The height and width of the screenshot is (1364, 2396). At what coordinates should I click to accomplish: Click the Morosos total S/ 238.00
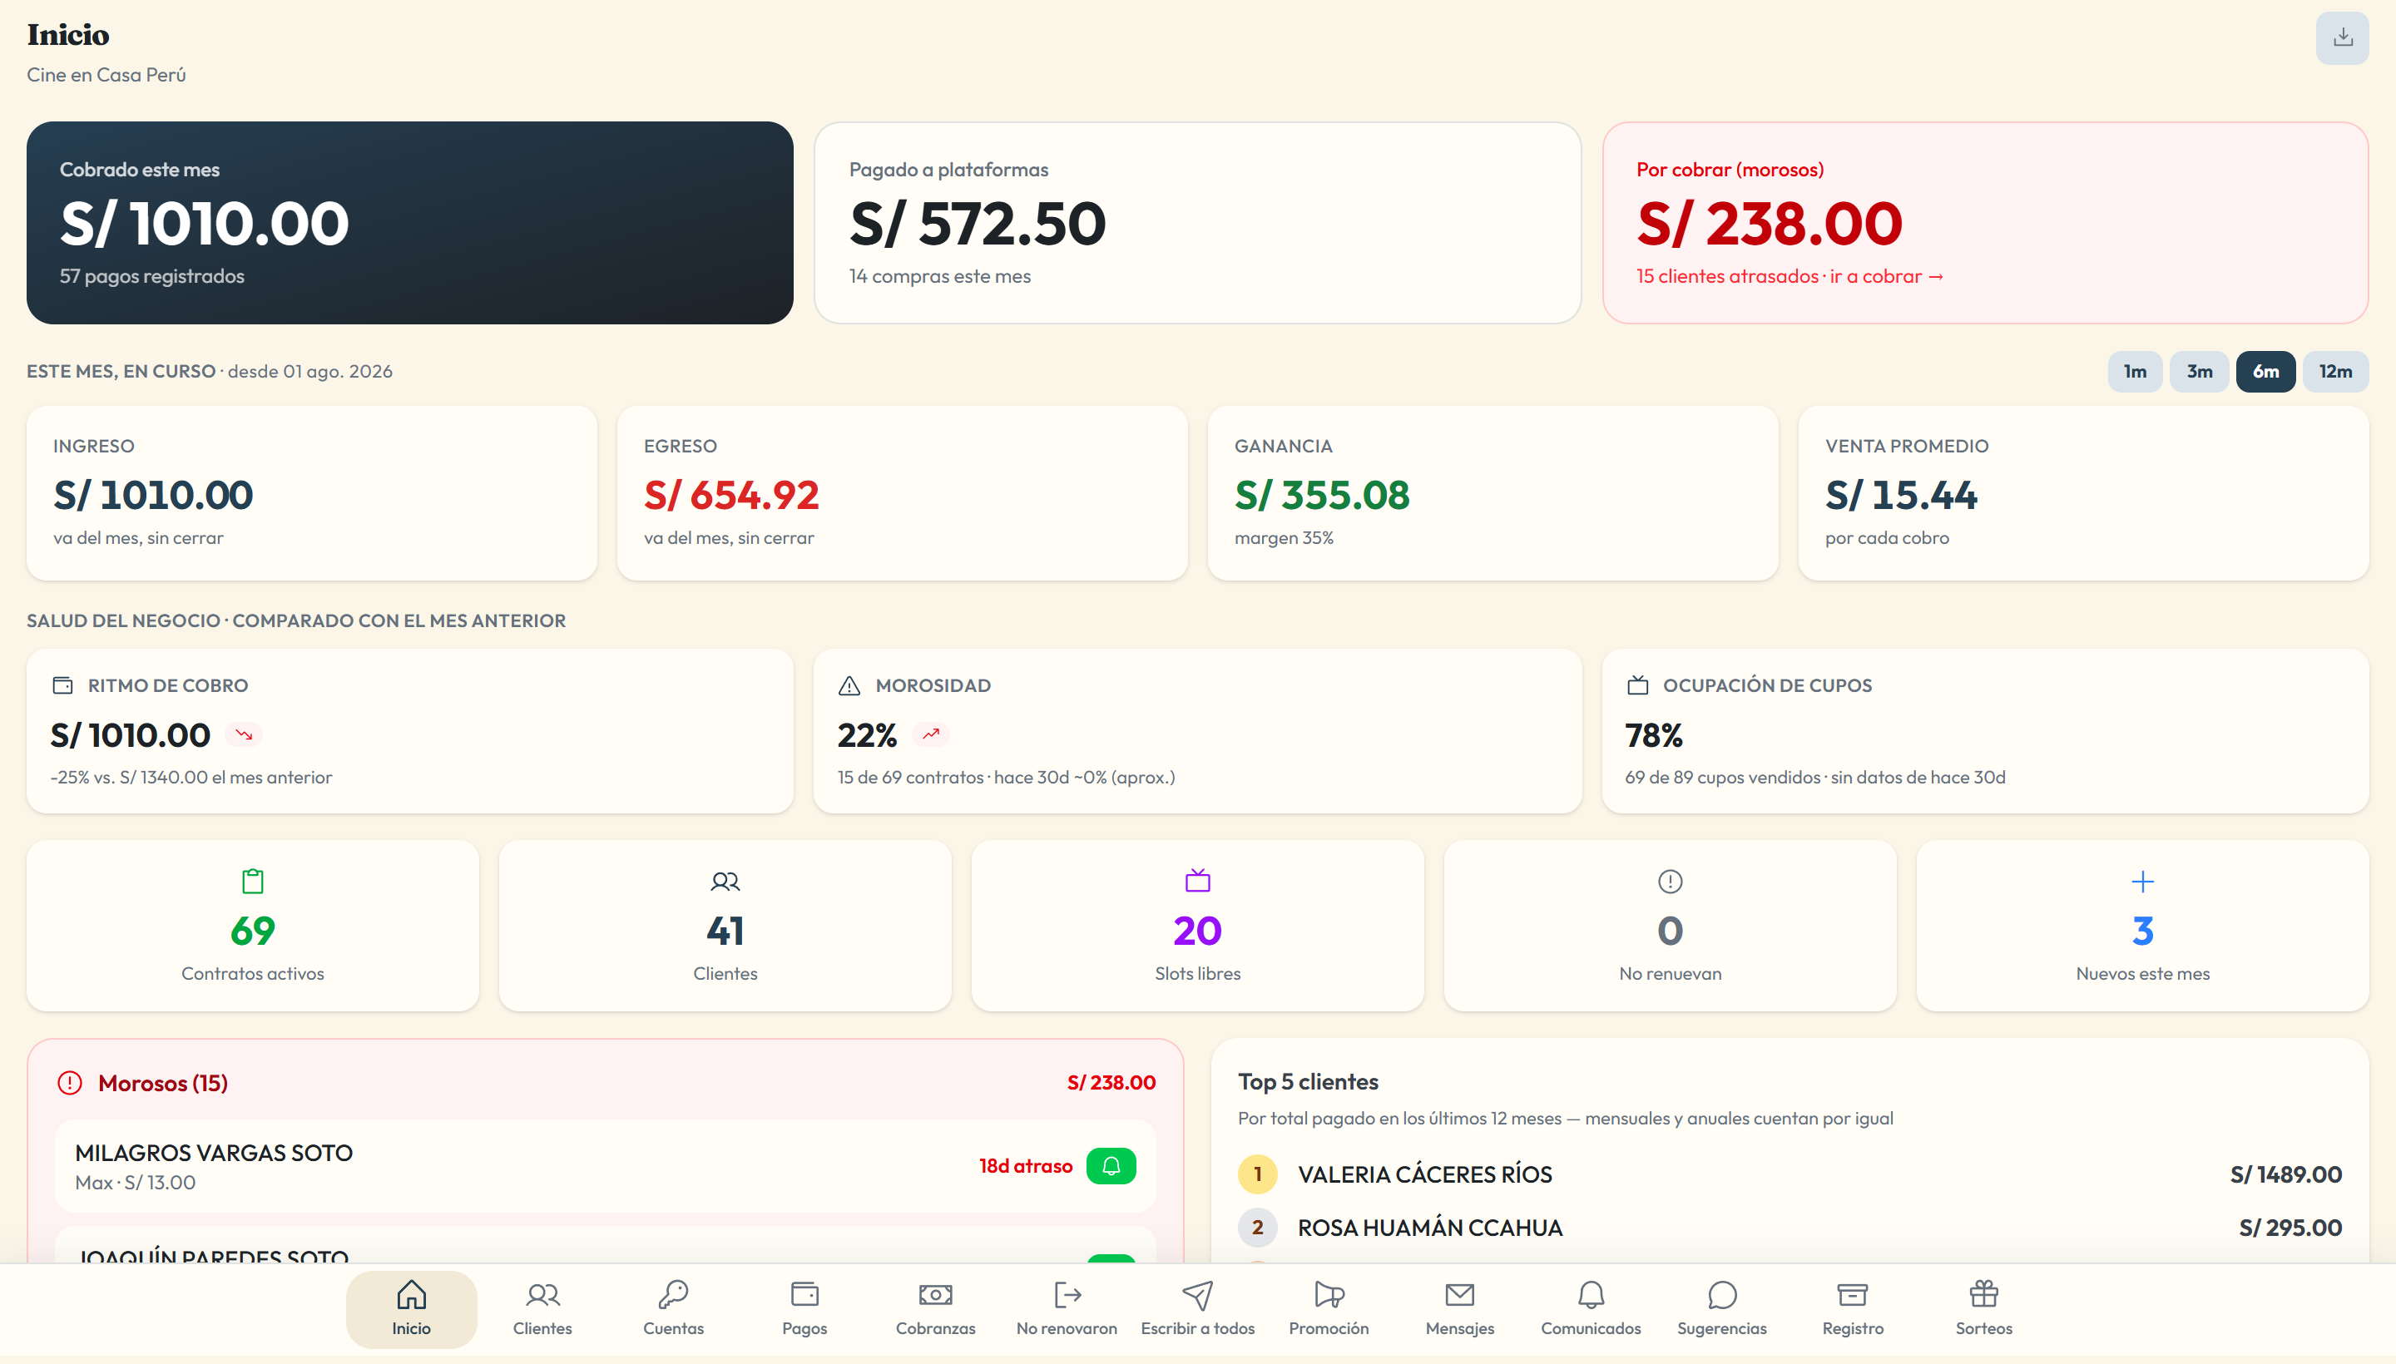1111,1083
